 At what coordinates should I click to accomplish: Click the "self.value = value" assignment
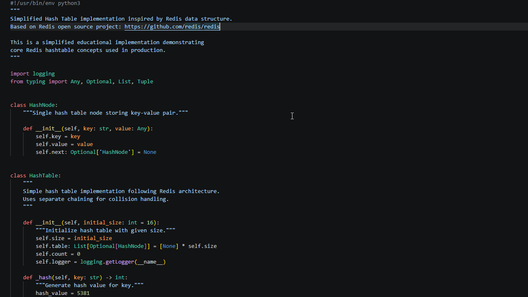(x=64, y=144)
